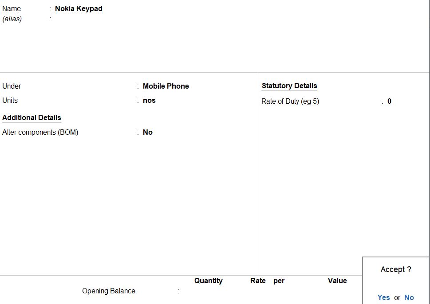Set the Alter components (BOM) value No
The image size is (430, 304).
147,133
